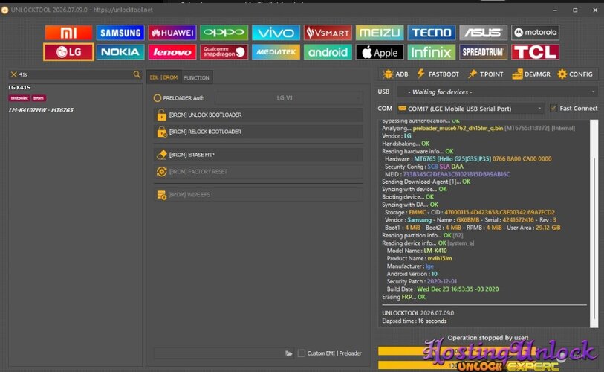Open the USB Waiting for devices dropdown

(497, 92)
